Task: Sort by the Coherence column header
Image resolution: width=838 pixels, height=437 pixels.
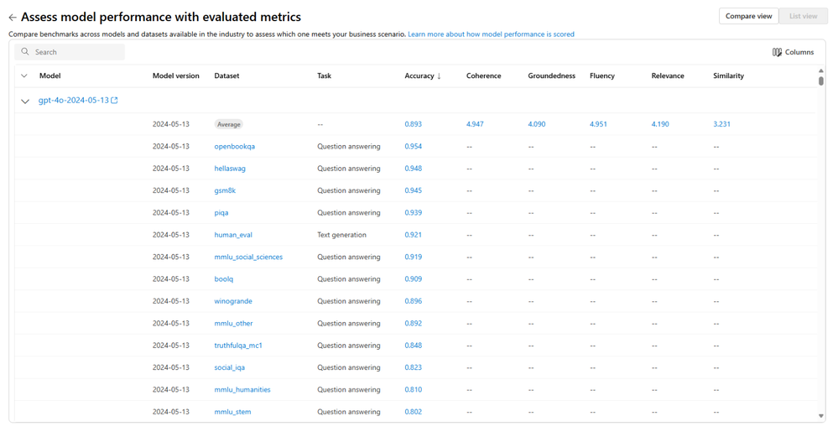Action: tap(484, 75)
